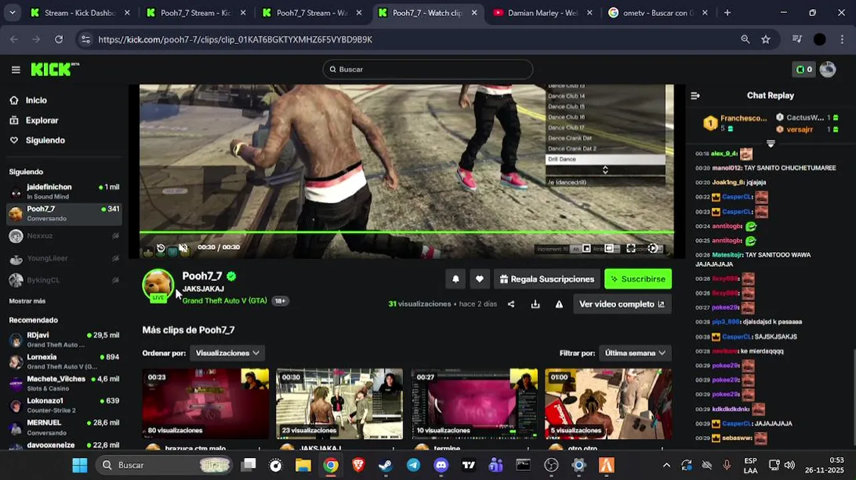Click the green video progress bar
Image resolution: width=856 pixels, height=480 pixels.
click(x=407, y=232)
